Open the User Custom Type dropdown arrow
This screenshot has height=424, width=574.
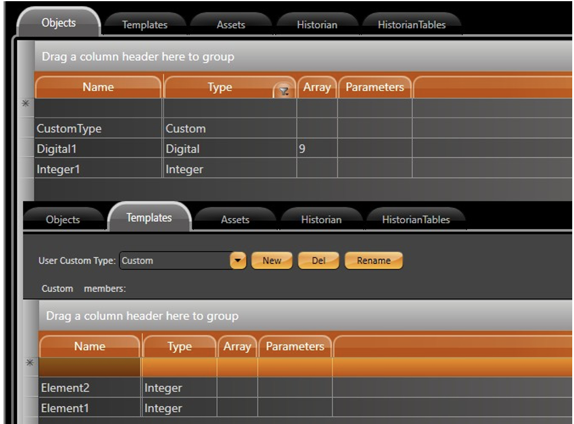238,261
